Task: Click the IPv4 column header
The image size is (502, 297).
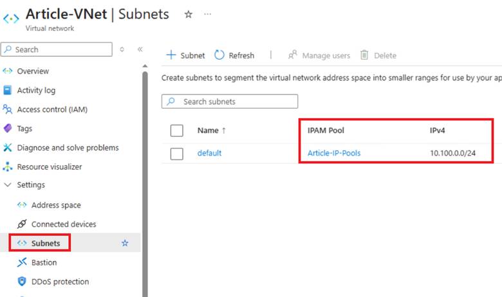Action: click(x=438, y=130)
